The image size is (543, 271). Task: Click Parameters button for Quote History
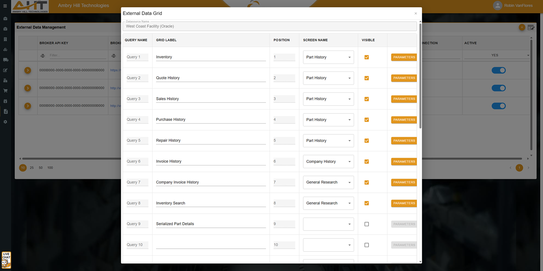tap(404, 78)
